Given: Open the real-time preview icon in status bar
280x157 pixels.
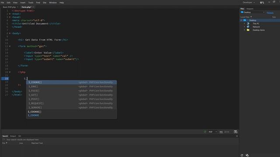Looking at the screenshot, I should [x=235, y=132].
